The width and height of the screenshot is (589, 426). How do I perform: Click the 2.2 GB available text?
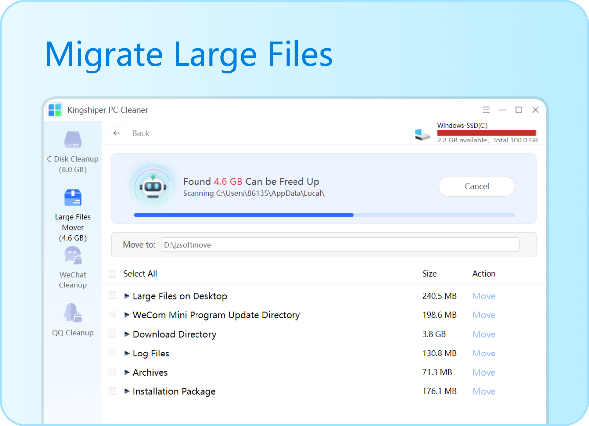click(x=462, y=140)
